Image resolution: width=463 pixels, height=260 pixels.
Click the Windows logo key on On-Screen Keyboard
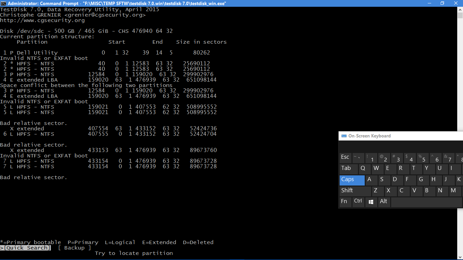[x=371, y=202]
